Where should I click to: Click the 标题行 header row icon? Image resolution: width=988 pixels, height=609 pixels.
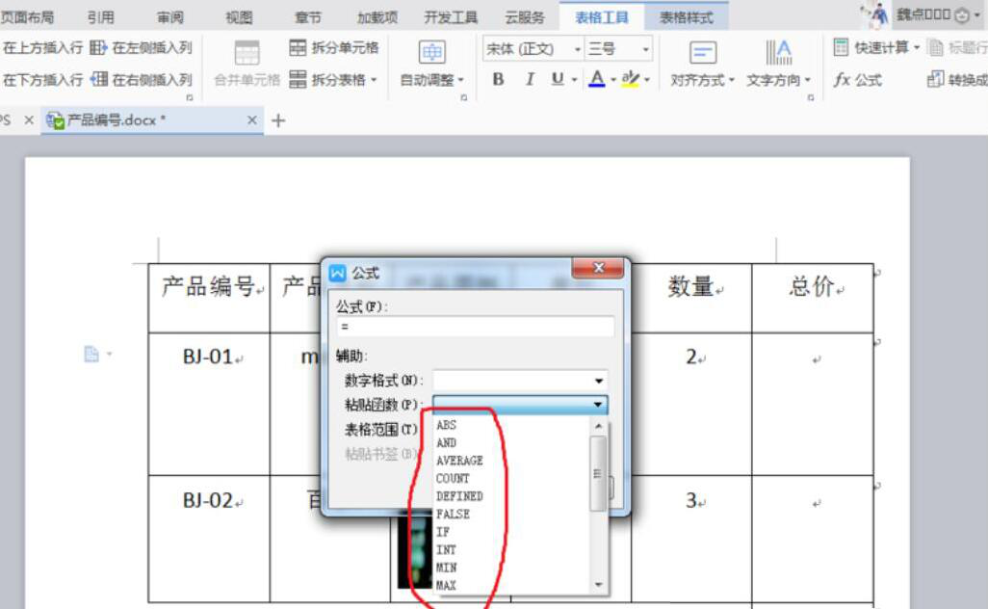[x=936, y=47]
